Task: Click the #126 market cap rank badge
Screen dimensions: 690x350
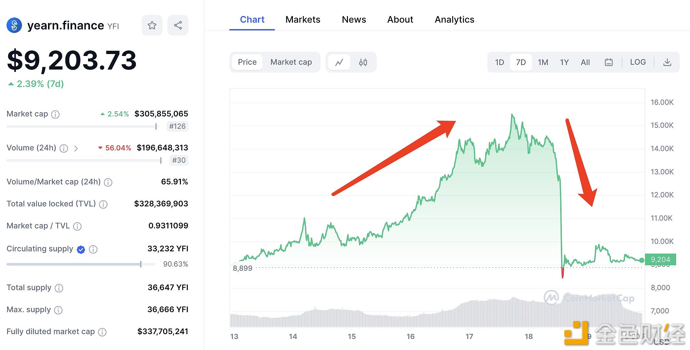Action: point(177,126)
